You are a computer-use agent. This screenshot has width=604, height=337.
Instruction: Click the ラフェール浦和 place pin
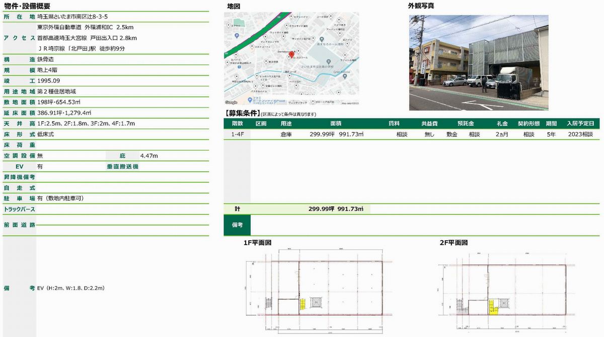345,55
